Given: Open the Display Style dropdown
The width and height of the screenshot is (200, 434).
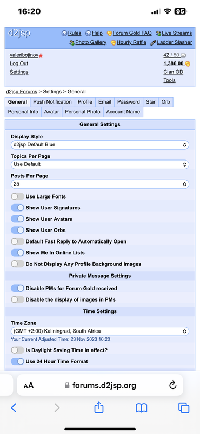Looking at the screenshot, I should (x=100, y=144).
